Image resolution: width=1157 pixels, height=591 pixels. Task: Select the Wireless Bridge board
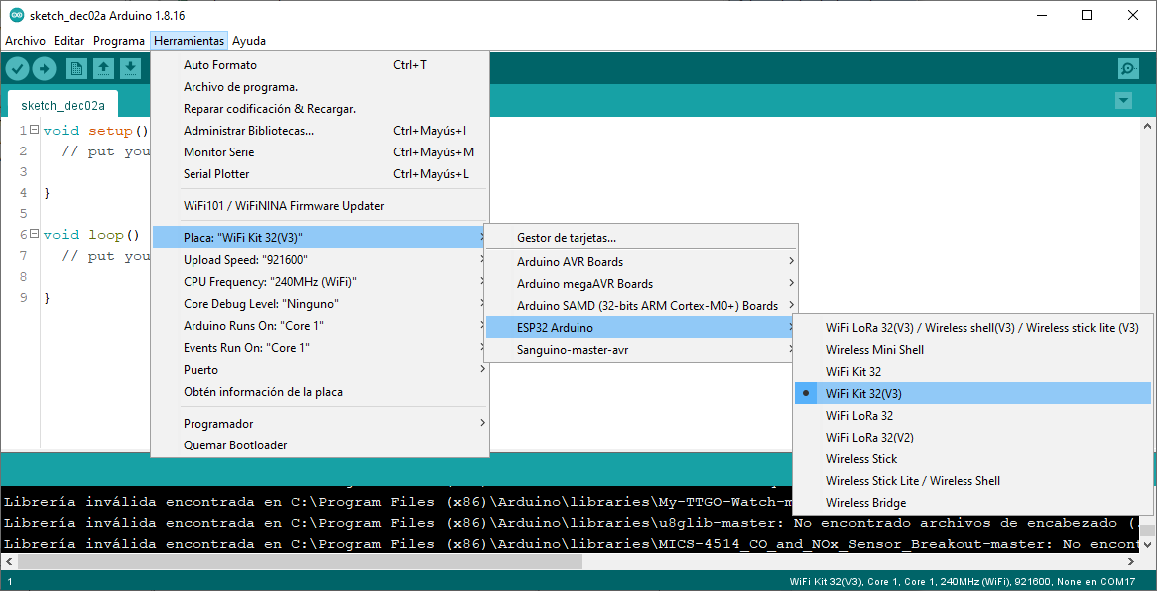pos(972,502)
